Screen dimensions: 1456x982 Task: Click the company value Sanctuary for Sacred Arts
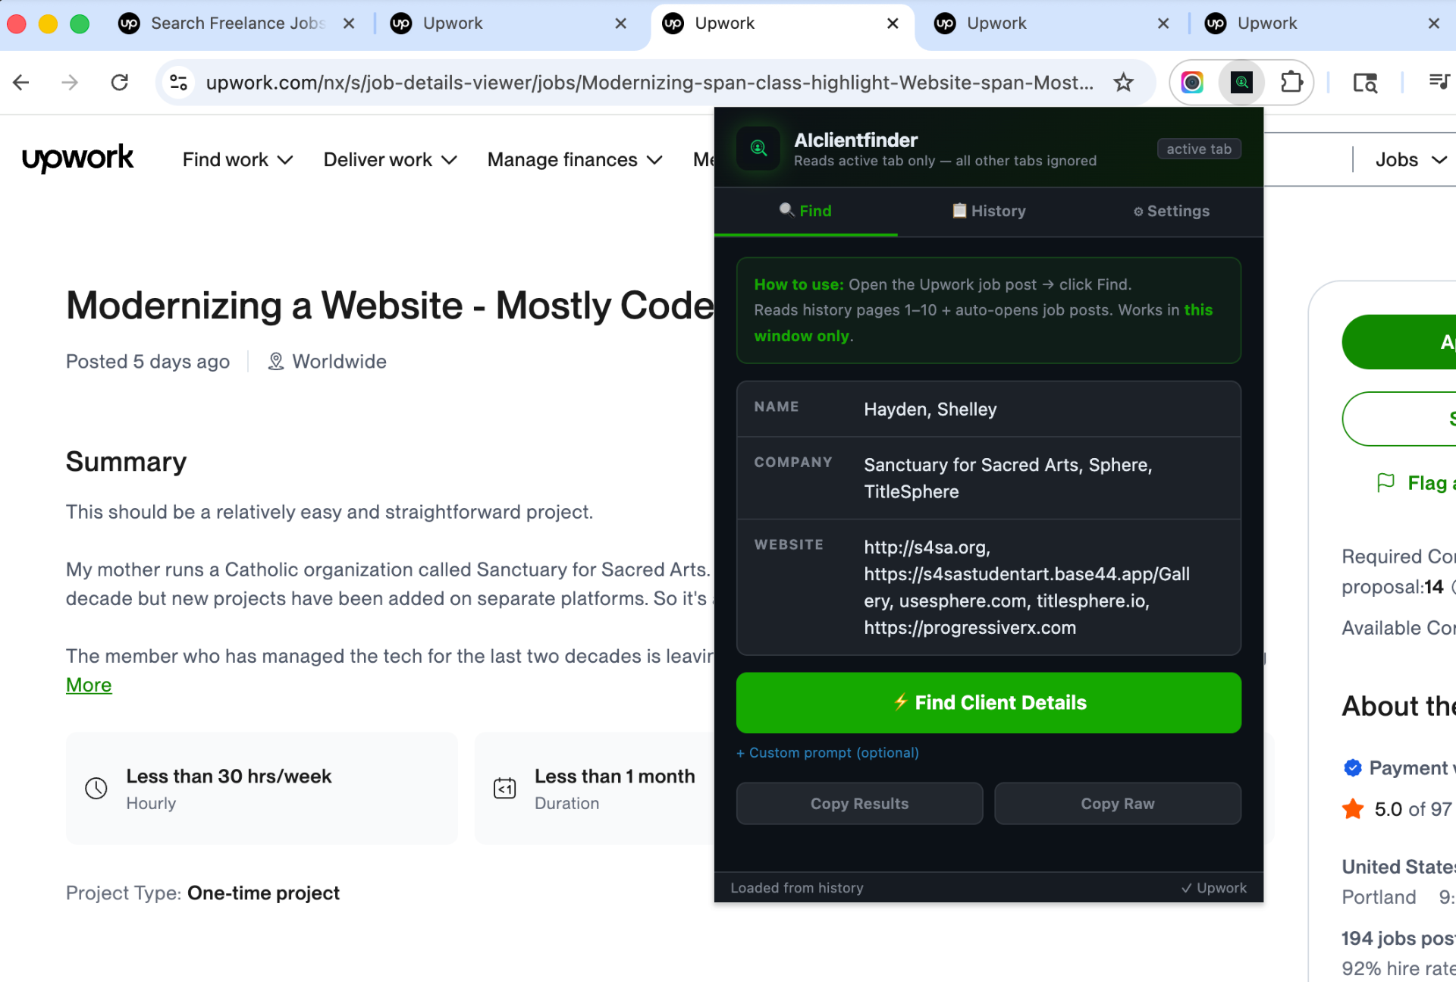click(1008, 478)
